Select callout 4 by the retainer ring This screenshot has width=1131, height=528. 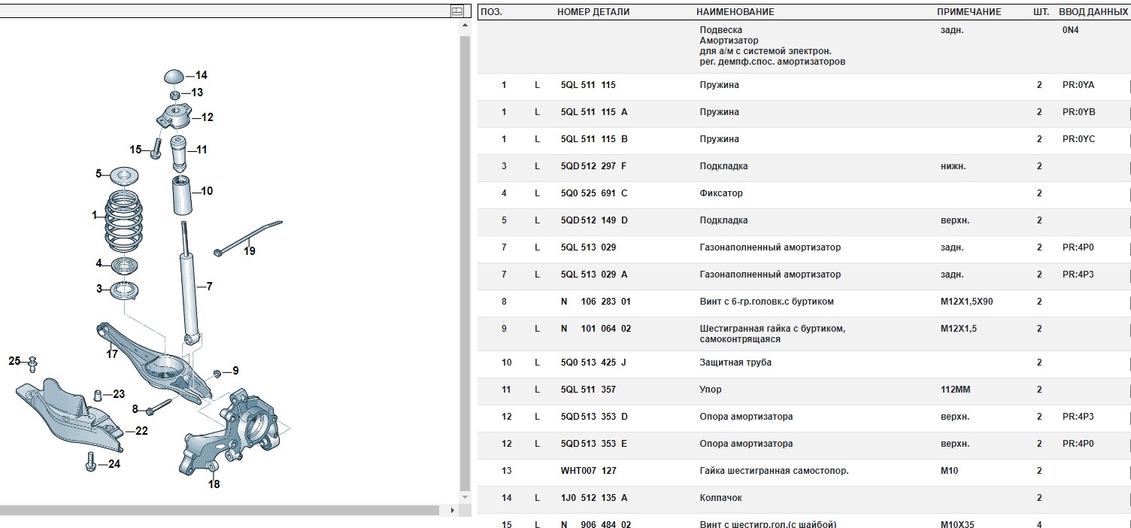click(x=99, y=263)
